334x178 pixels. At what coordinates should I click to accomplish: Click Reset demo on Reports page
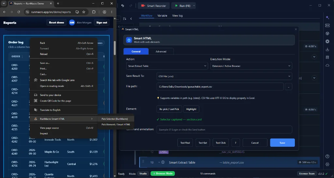tap(56, 22)
